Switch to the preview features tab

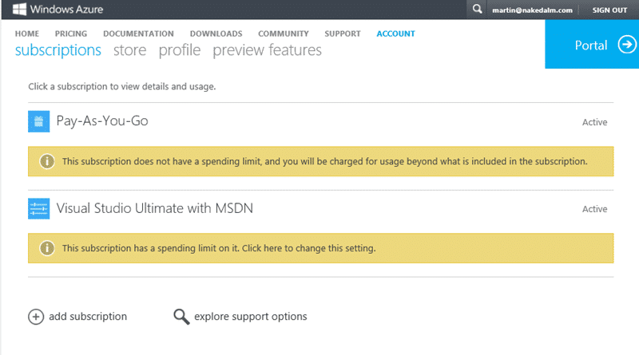tap(267, 50)
